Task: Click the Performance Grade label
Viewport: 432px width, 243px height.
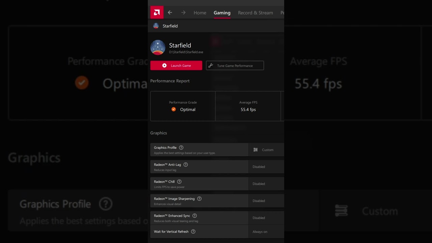Action: 183,102
